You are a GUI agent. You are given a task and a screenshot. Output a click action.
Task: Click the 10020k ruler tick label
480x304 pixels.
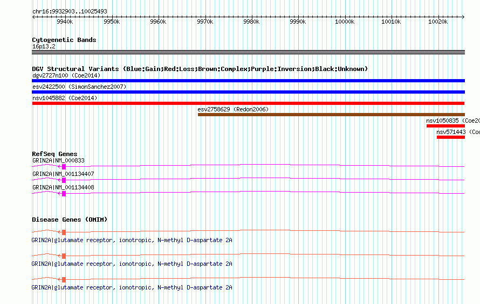[438, 22]
